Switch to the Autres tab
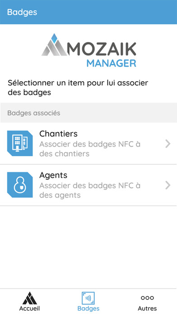This screenshot has height=314, width=177. [147, 301]
